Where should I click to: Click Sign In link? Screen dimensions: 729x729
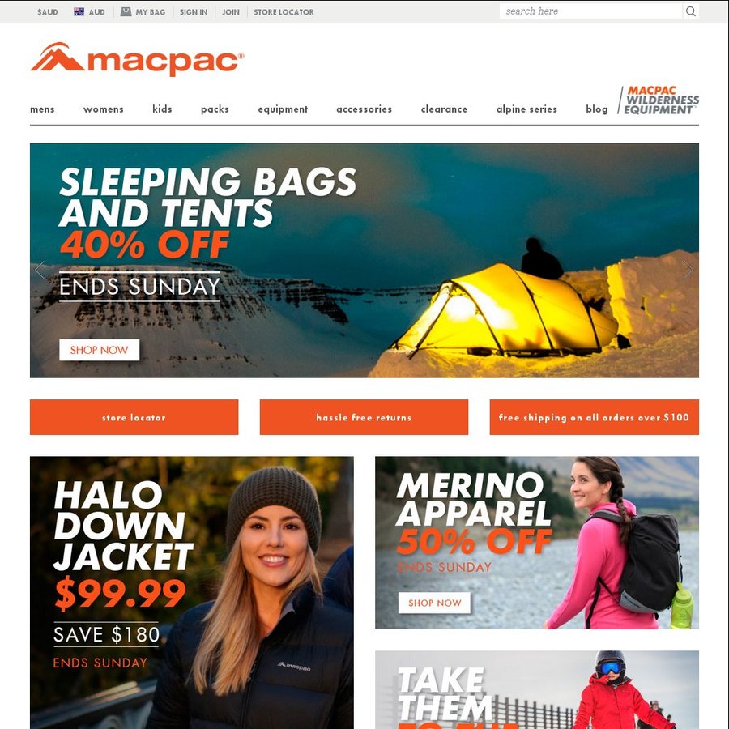[x=194, y=12]
